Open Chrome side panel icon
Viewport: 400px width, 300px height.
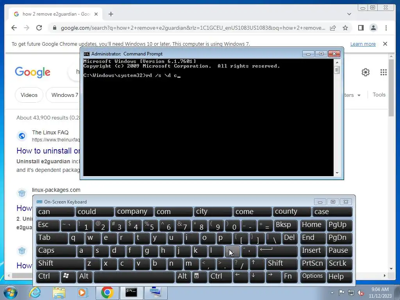(x=361, y=28)
